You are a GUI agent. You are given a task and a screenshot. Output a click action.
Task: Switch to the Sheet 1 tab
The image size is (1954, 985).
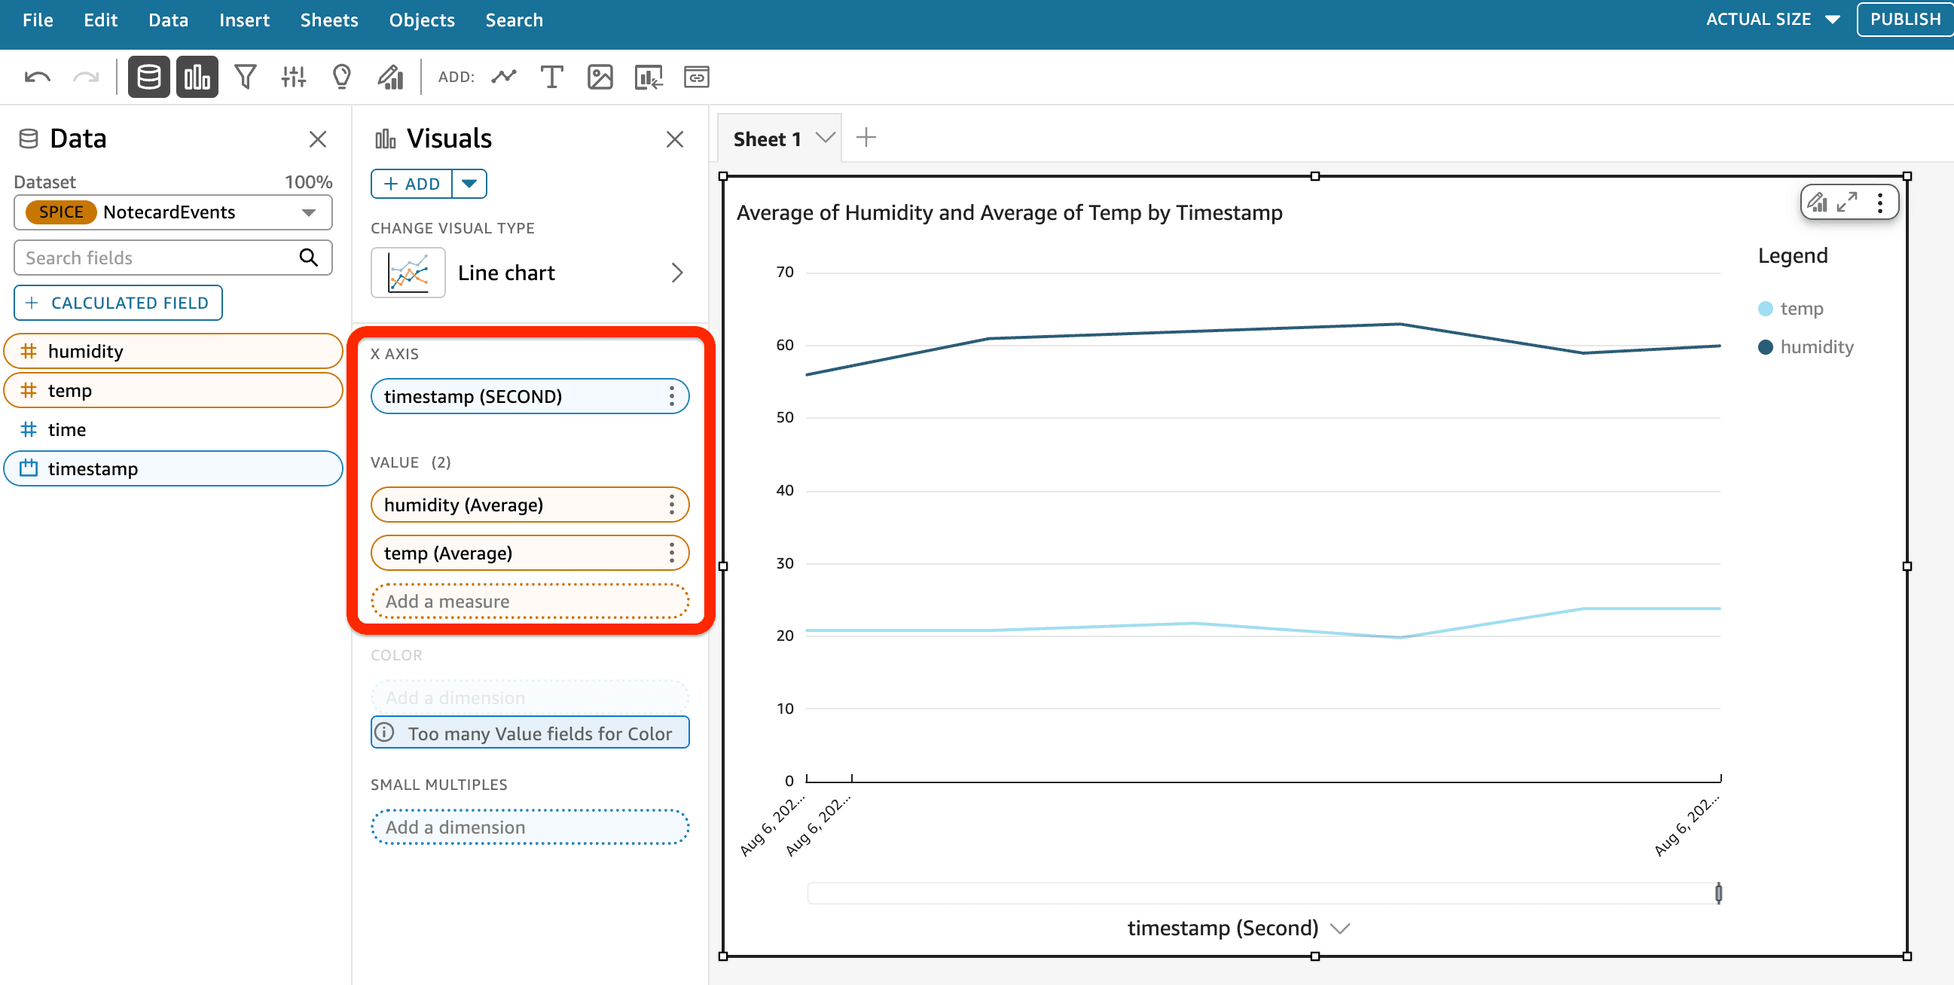tap(767, 139)
